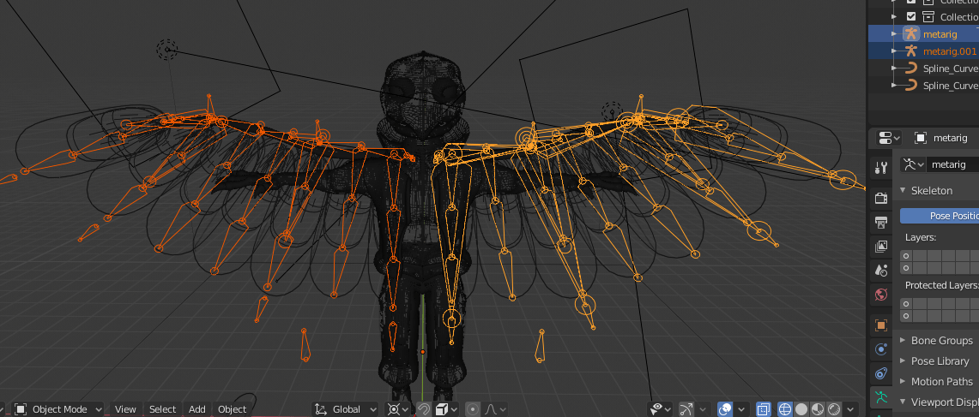
Task: Switch to Material Preview shading
Action: pos(818,409)
